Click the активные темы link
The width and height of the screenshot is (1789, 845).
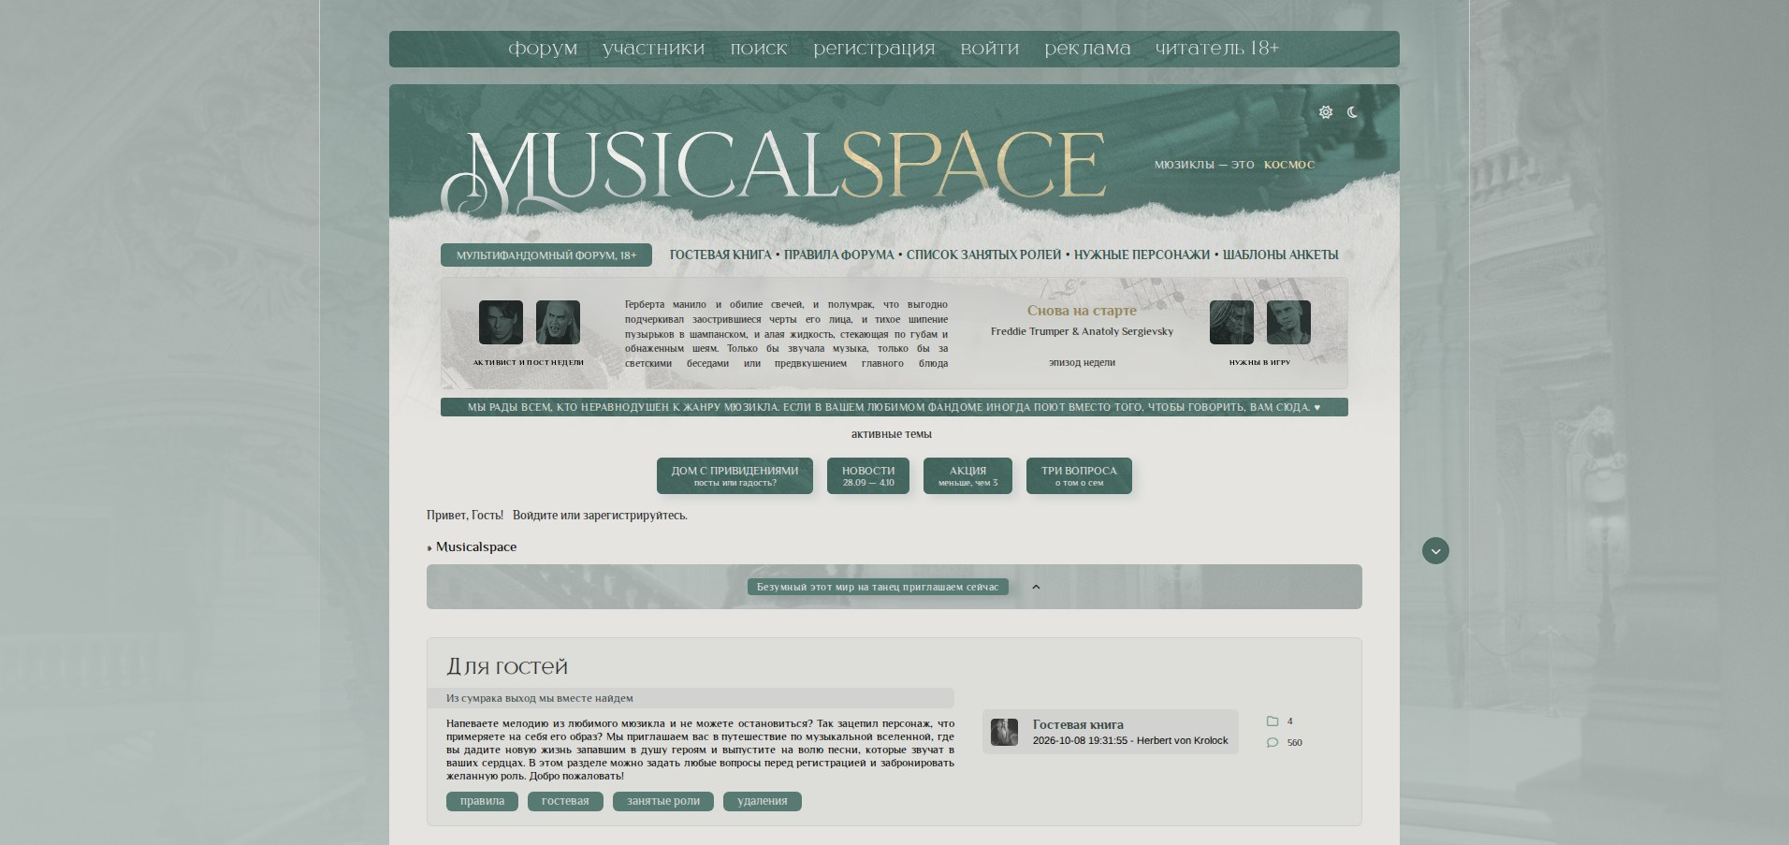[x=892, y=434]
